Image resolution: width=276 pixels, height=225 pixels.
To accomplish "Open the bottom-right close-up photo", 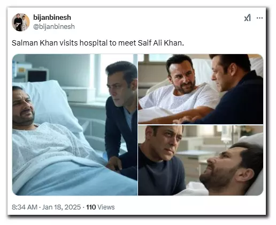I will [x=201, y=160].
